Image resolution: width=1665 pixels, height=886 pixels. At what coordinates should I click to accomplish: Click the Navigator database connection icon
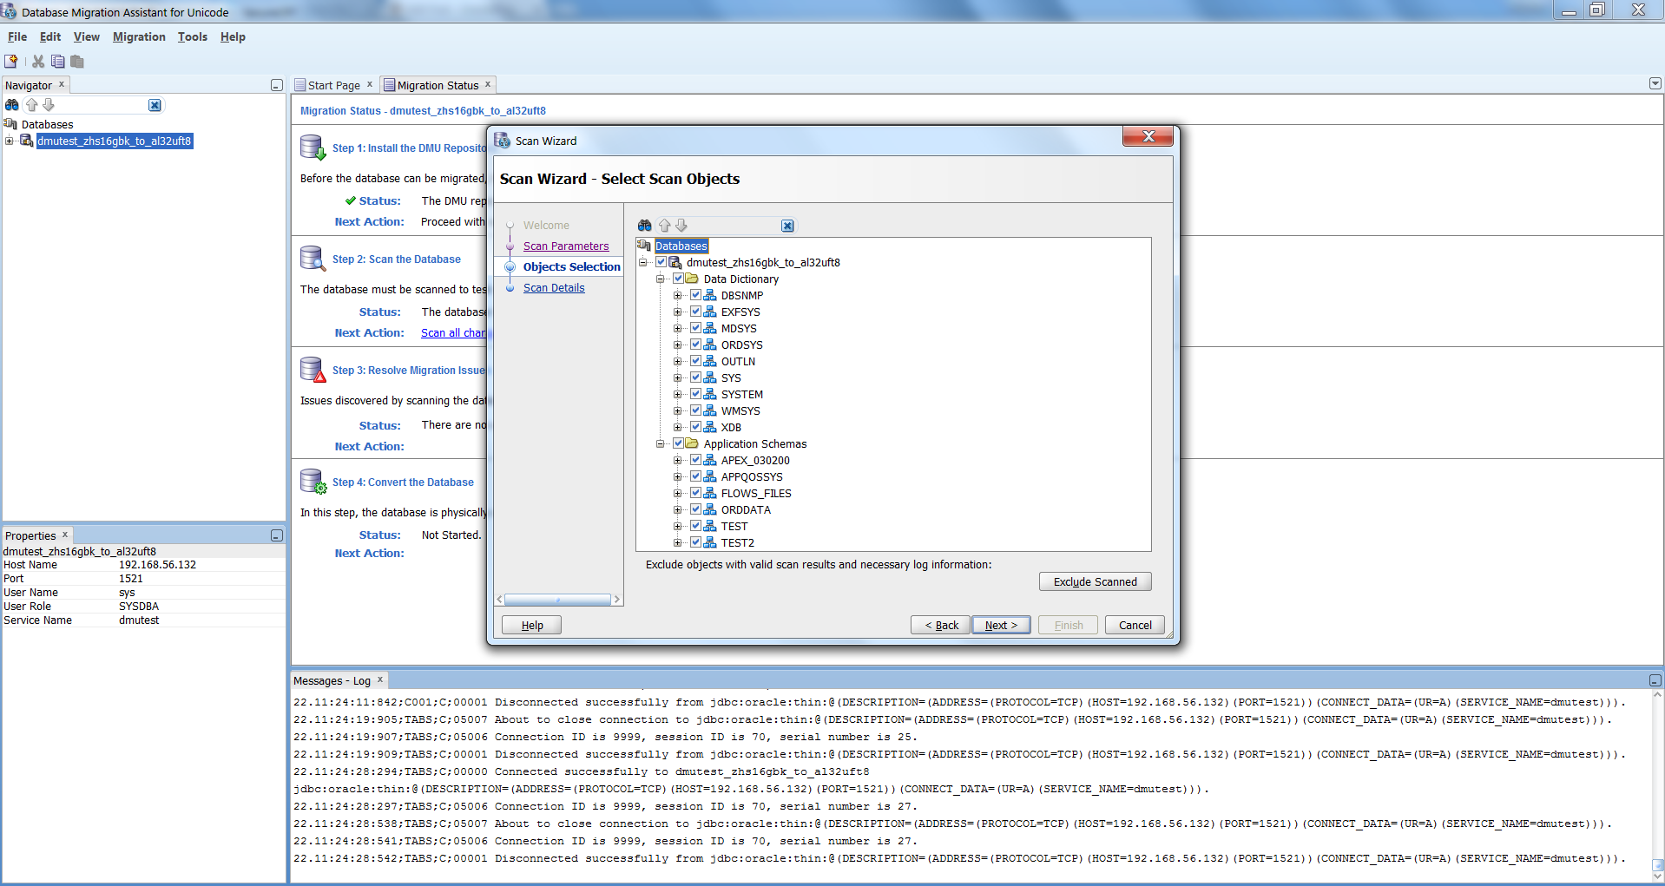tap(27, 141)
